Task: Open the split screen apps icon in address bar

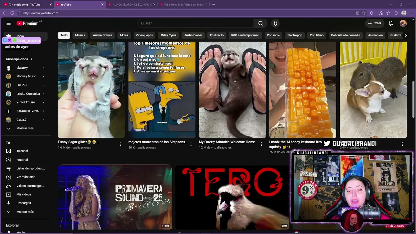Action: pyautogui.click(x=358, y=13)
